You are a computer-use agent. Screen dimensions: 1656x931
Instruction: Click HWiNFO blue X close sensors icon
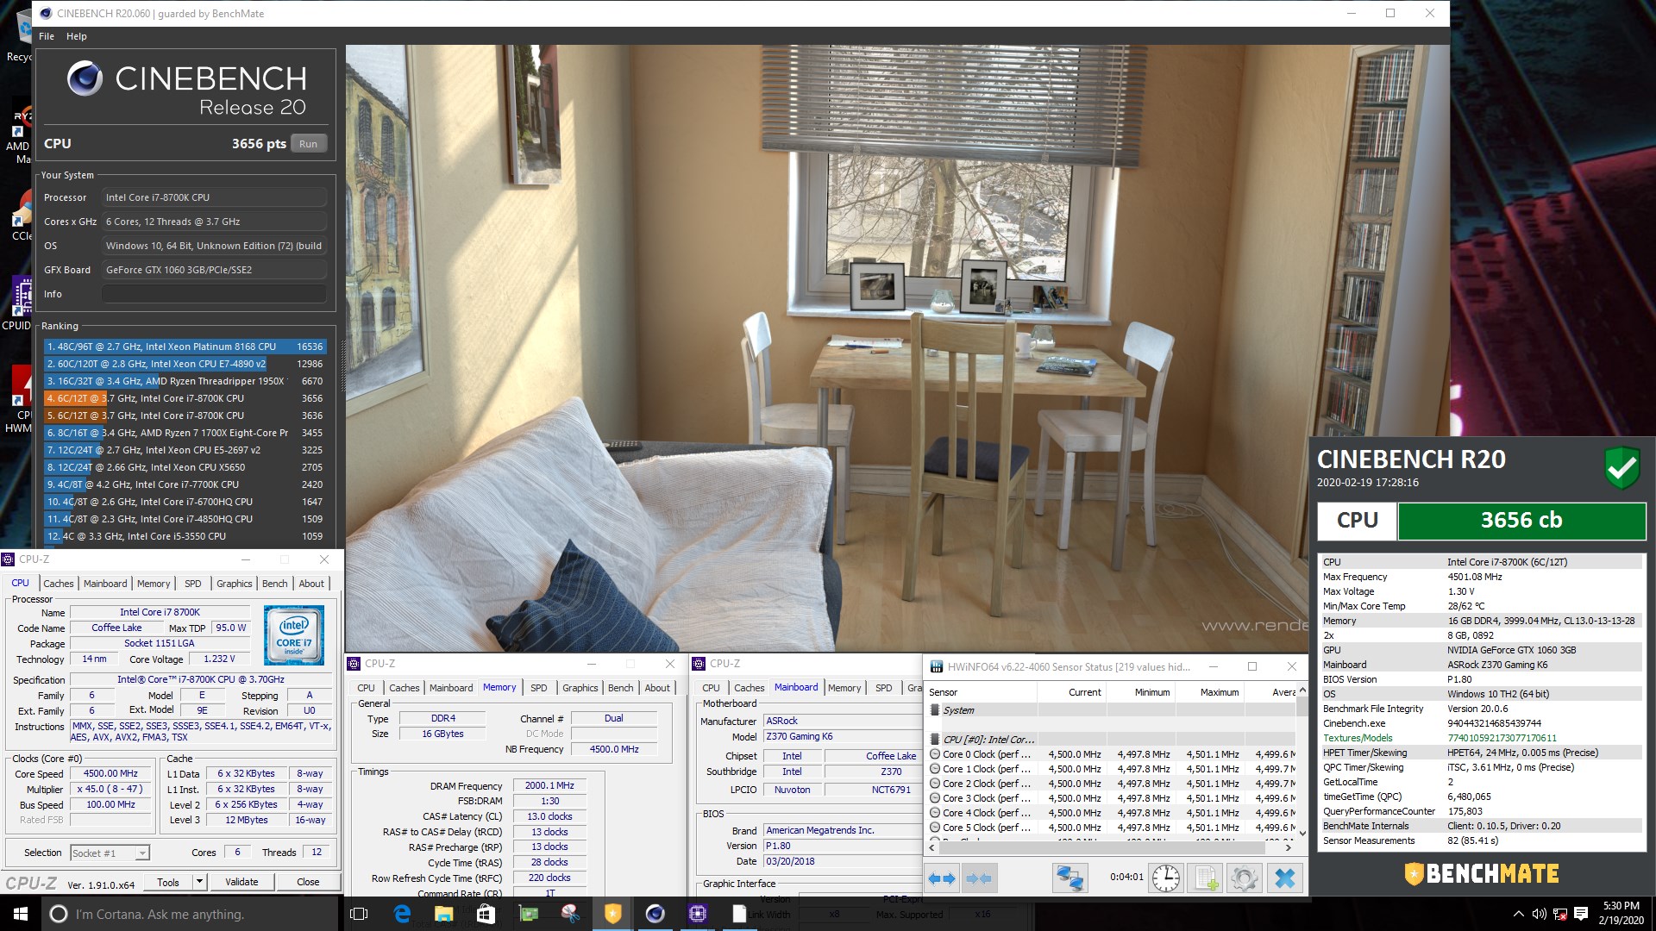[x=1284, y=878]
